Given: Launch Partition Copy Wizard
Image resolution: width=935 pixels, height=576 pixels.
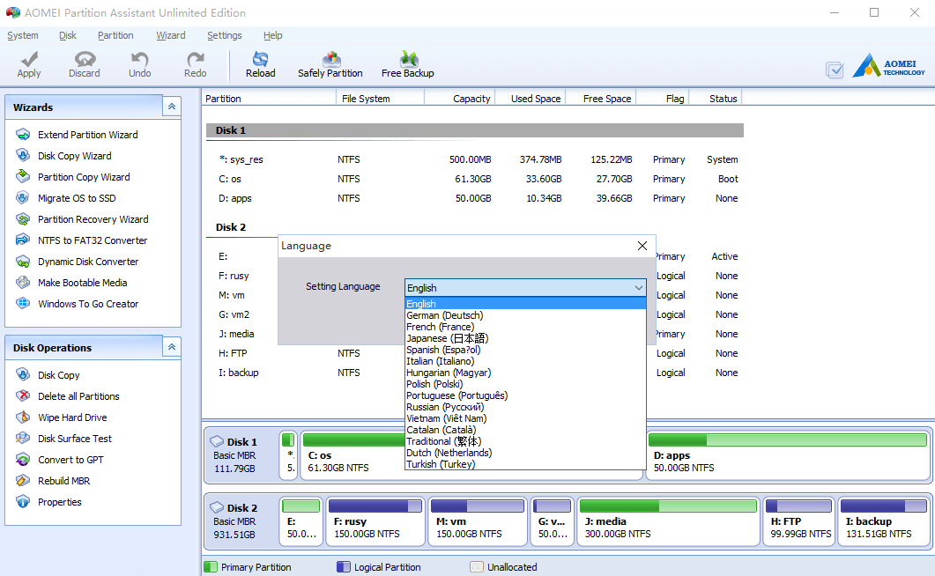Looking at the screenshot, I should click(x=84, y=177).
